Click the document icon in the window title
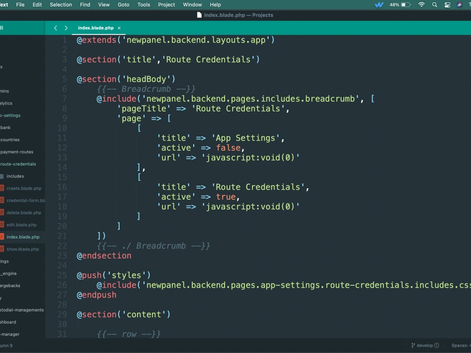 click(198, 15)
